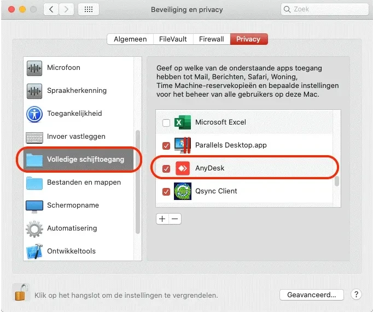Click the Toegankelijkheid accessibility icon
The width and height of the screenshot is (373, 312).
[x=34, y=114]
